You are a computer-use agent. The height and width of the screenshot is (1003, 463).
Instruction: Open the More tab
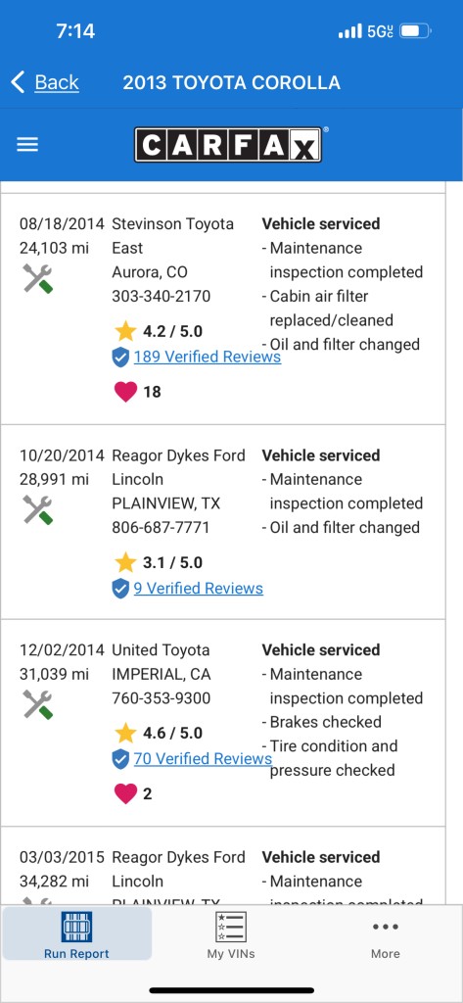(x=385, y=933)
